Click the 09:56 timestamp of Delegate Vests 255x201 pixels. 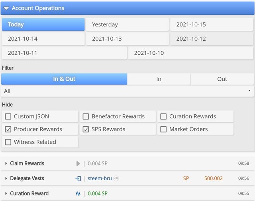click(243, 178)
